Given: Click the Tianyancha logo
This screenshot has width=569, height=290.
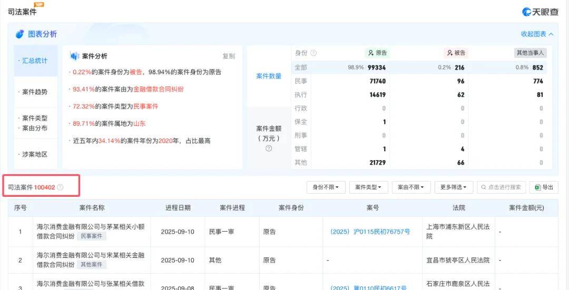Looking at the screenshot, I should pos(540,12).
